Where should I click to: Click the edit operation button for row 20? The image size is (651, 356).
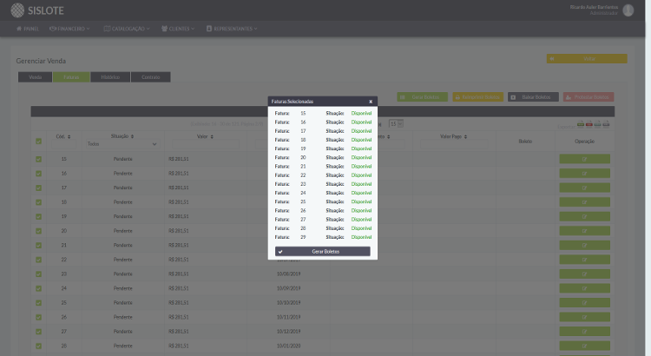tap(584, 231)
